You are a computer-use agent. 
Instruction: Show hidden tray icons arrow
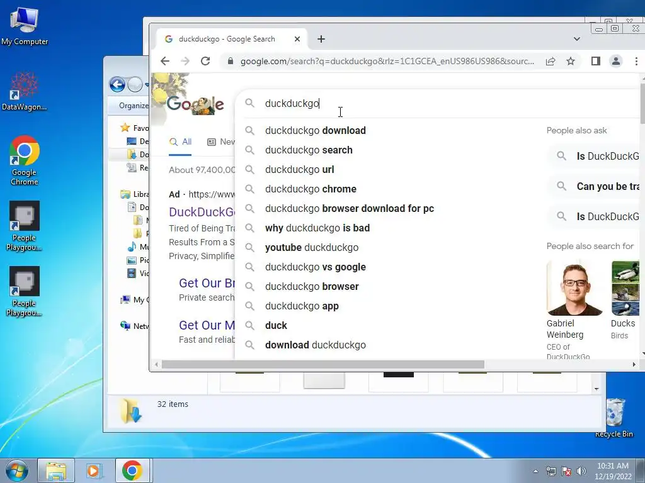point(535,471)
